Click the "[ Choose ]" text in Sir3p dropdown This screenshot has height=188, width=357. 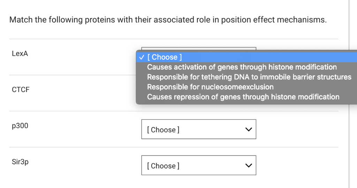point(163,166)
